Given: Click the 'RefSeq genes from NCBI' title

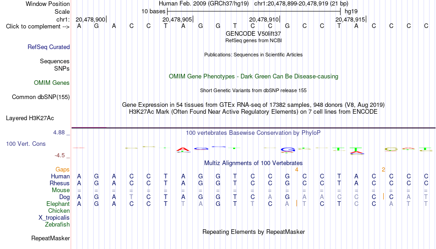Looking at the screenshot, I should [253, 40].
